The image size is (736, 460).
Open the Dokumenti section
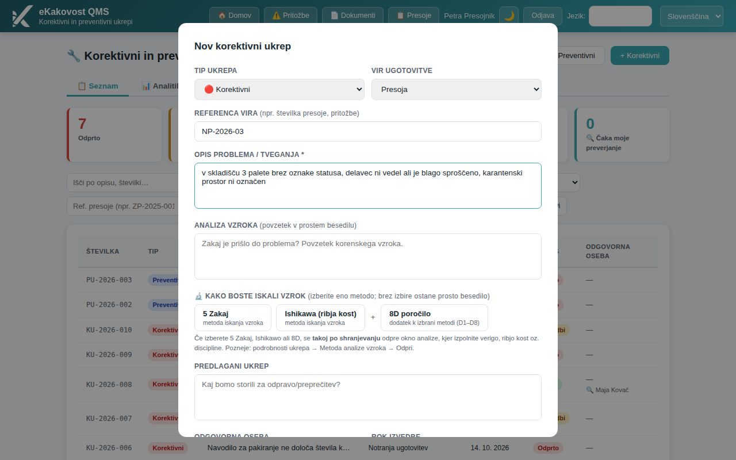(x=352, y=16)
